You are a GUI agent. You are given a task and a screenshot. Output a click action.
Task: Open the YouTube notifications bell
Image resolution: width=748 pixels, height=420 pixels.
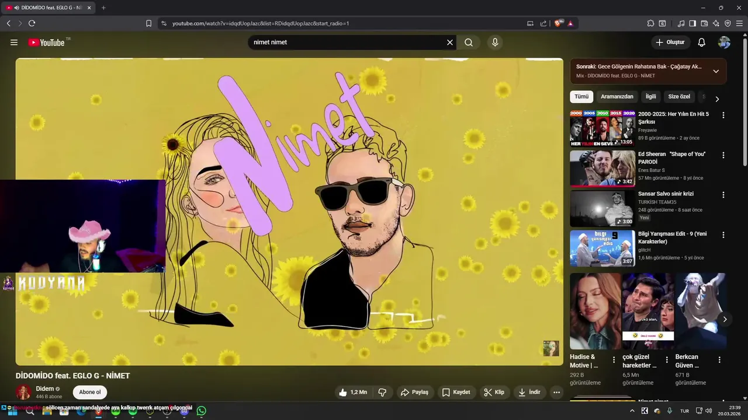pyautogui.click(x=702, y=42)
